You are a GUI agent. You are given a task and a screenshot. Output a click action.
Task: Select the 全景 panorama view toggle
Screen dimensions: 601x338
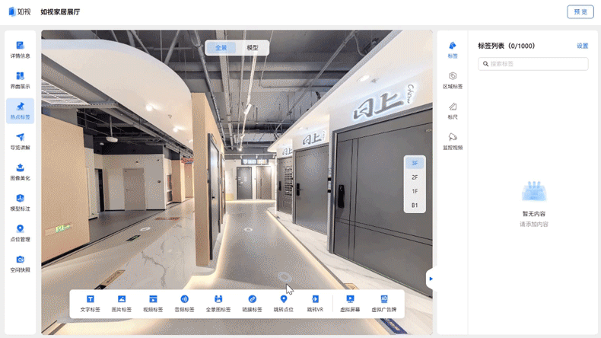[x=221, y=48]
